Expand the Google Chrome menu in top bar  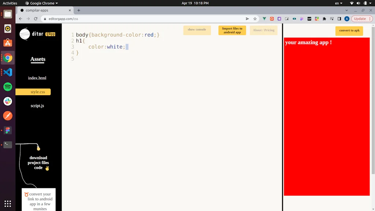tap(41, 3)
